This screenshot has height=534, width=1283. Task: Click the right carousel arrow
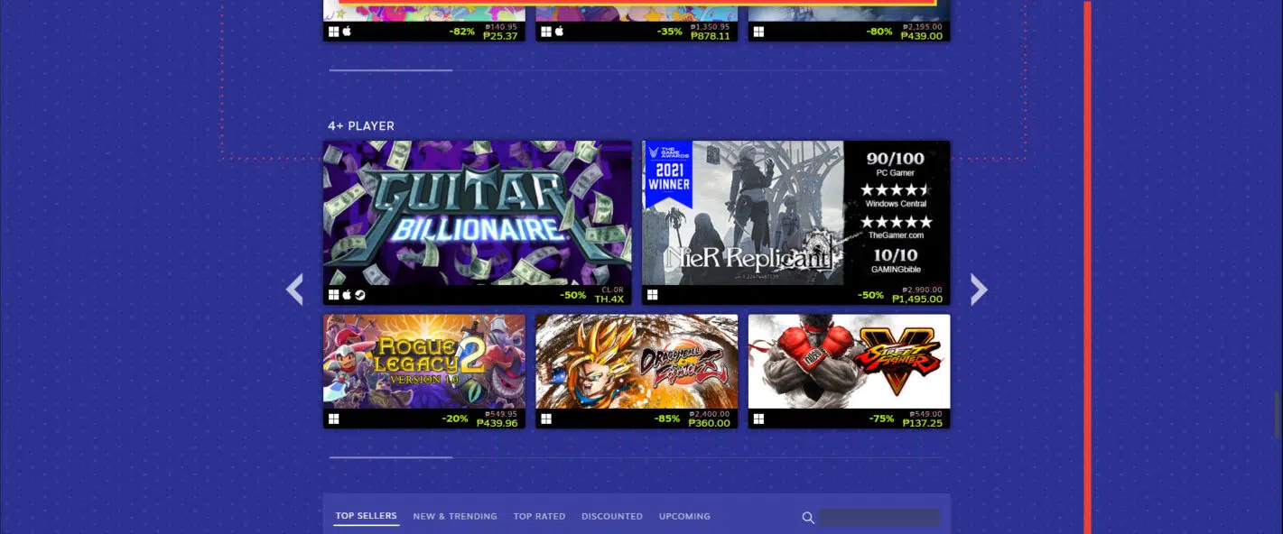979,290
